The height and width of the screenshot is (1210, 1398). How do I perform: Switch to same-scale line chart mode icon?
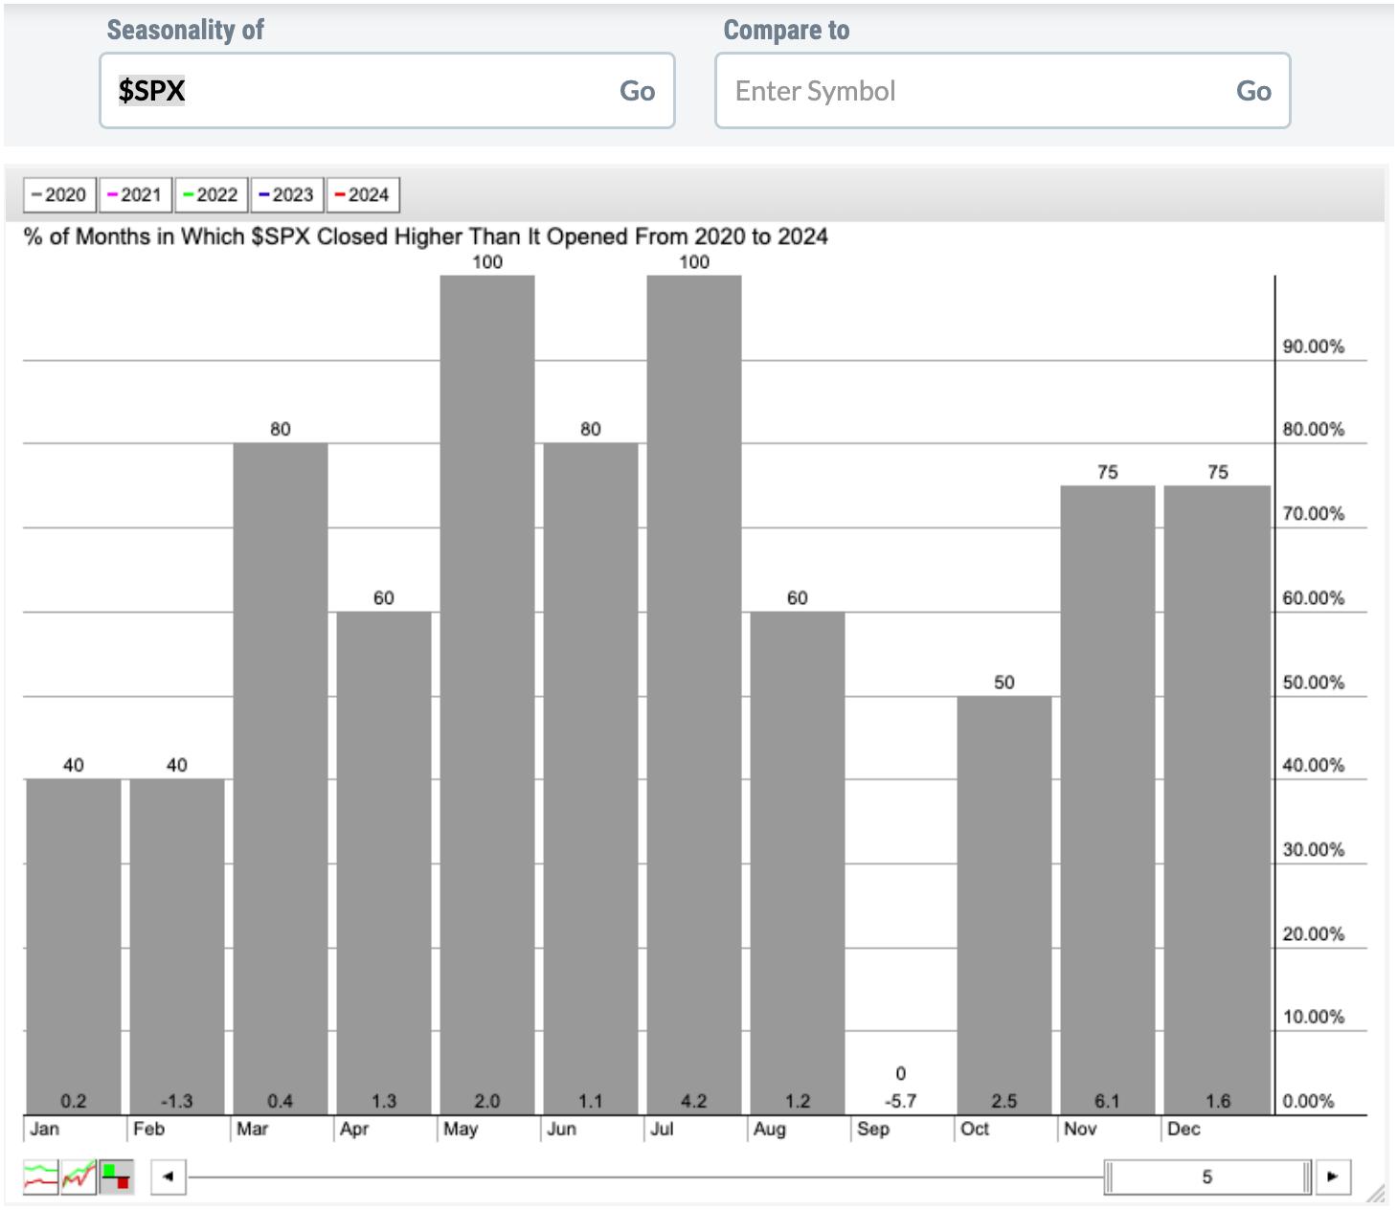(79, 1176)
